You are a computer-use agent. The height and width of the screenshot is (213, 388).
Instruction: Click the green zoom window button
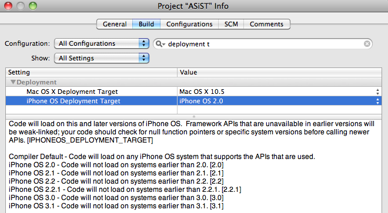pos(33,6)
